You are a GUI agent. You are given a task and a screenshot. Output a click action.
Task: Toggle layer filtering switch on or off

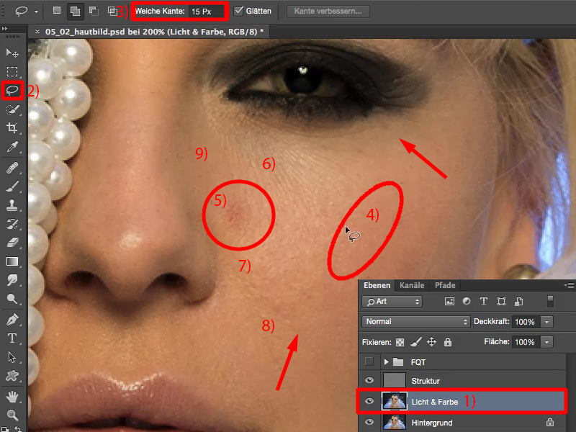[x=550, y=301]
